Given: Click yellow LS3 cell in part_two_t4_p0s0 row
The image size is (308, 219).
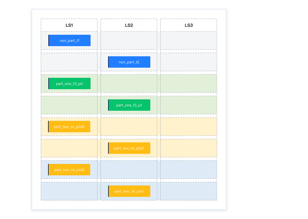Looking at the screenshot, I should tap(188, 127).
